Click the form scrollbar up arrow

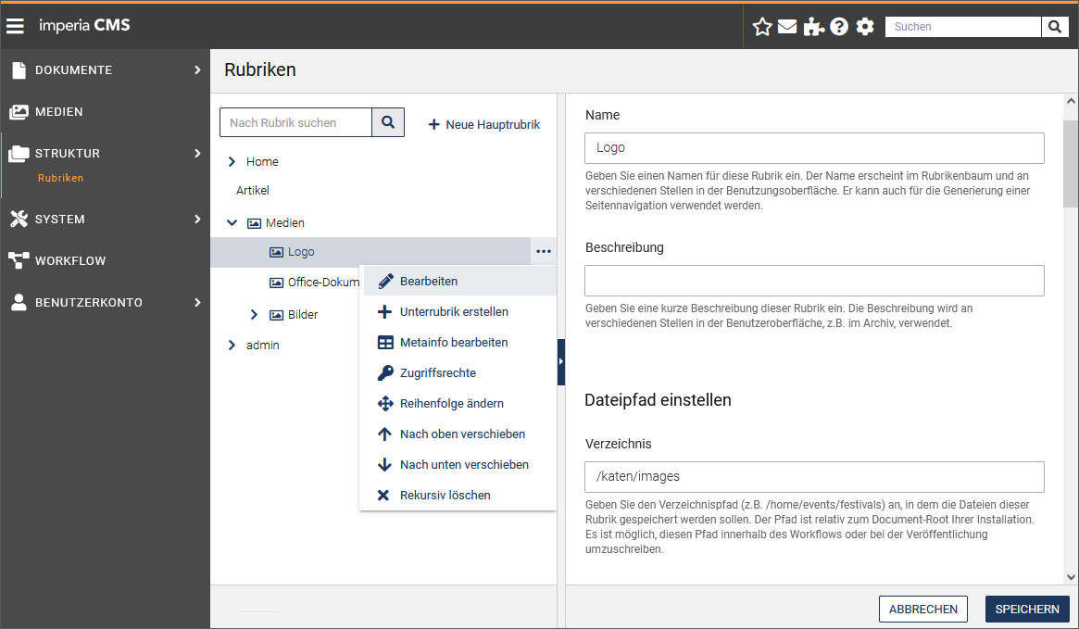click(1071, 101)
